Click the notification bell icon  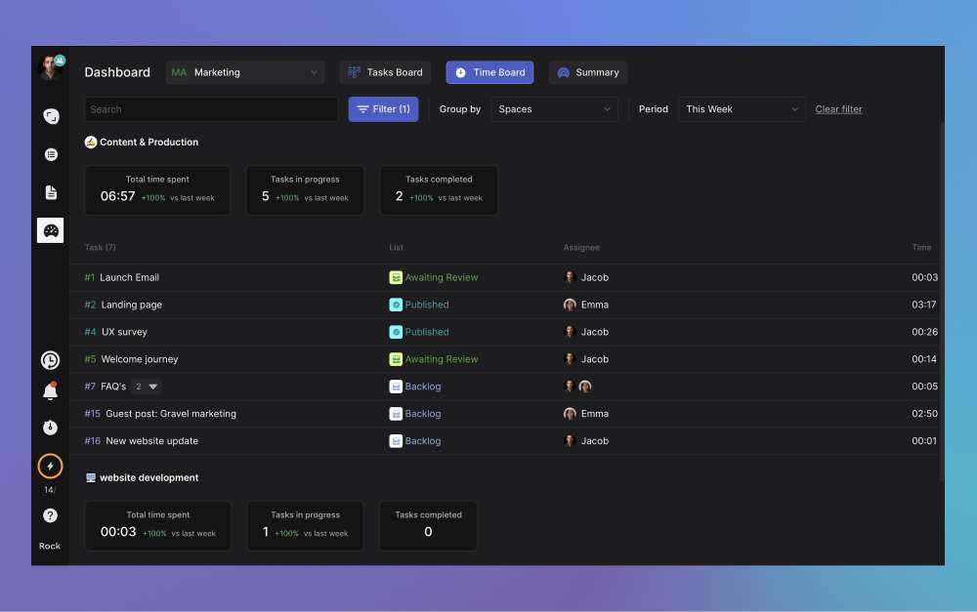pos(50,391)
